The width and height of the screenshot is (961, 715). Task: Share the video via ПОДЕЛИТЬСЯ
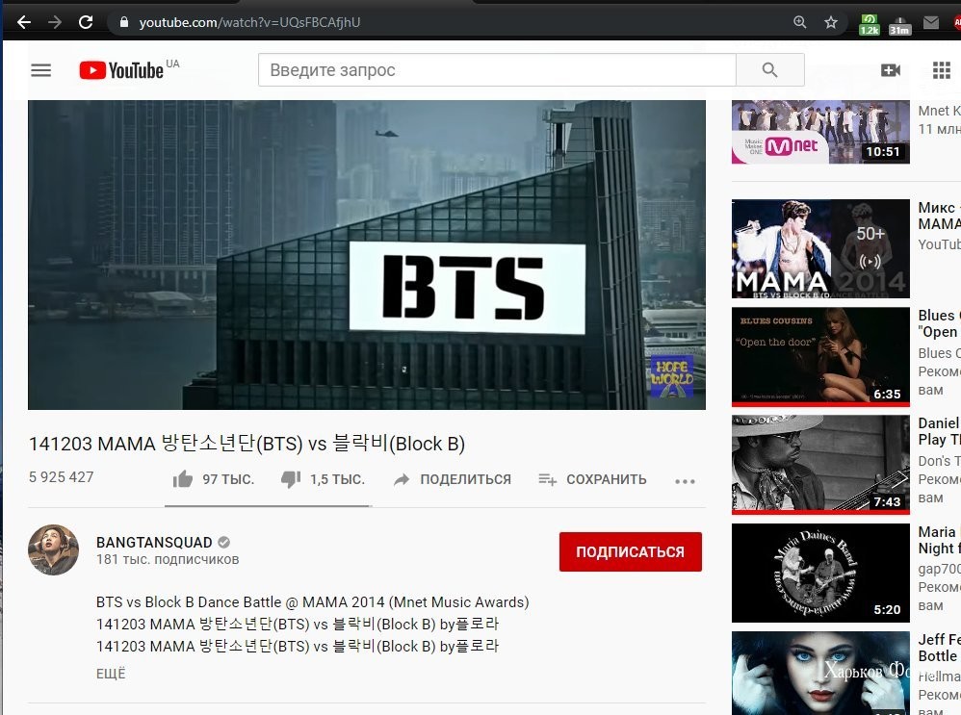click(x=453, y=479)
